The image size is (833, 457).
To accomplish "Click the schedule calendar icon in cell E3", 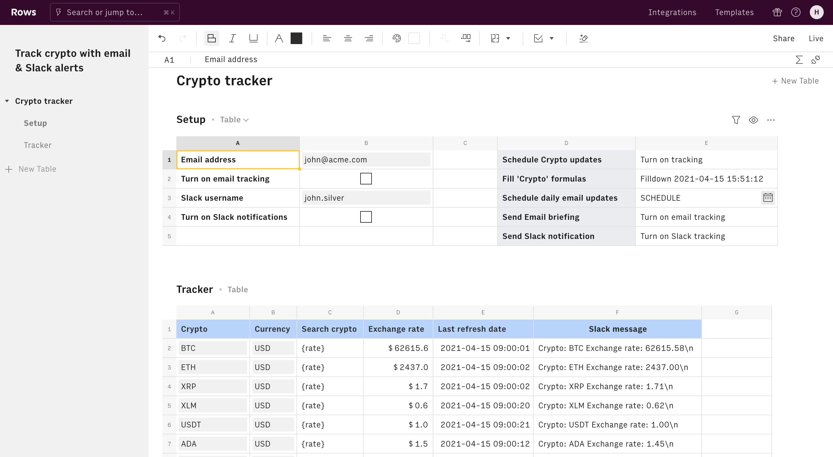I will tap(768, 197).
